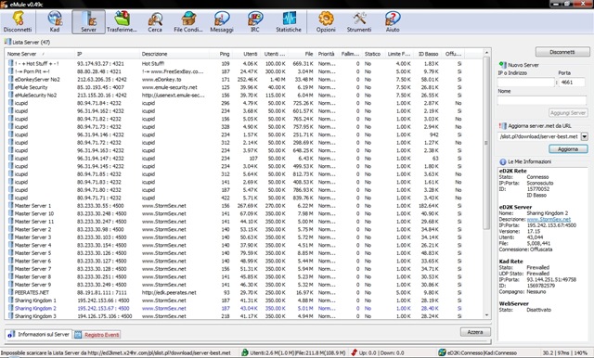Open the Kad network view
The height and width of the screenshot is (358, 594).
[x=55, y=21]
